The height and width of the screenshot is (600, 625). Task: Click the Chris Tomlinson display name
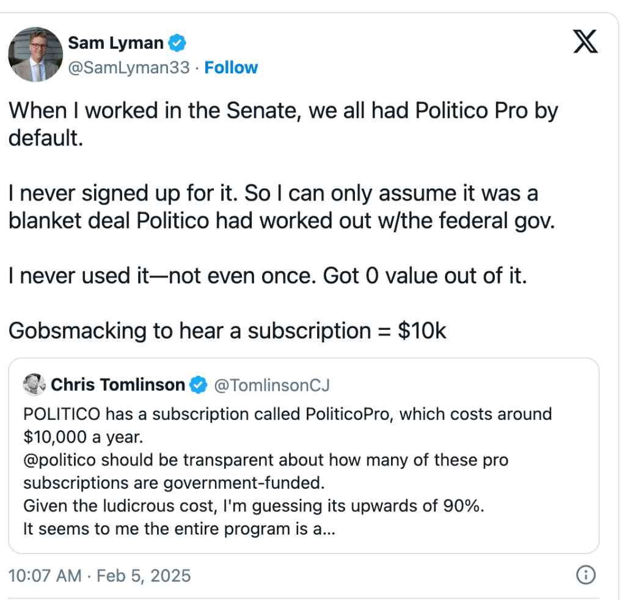[x=117, y=385]
